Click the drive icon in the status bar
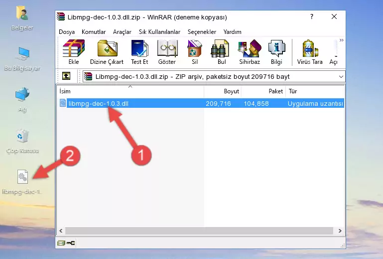Screen dimensions: 383x259 (61, 243)
